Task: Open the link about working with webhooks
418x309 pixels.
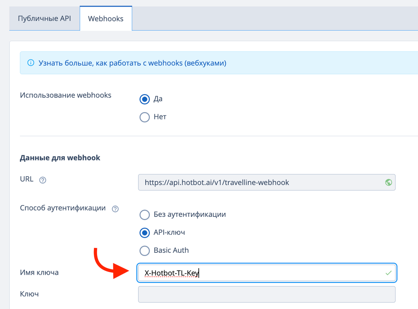Action: 132,63
